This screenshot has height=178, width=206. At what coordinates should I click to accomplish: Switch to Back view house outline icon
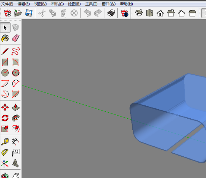click(x=182, y=13)
